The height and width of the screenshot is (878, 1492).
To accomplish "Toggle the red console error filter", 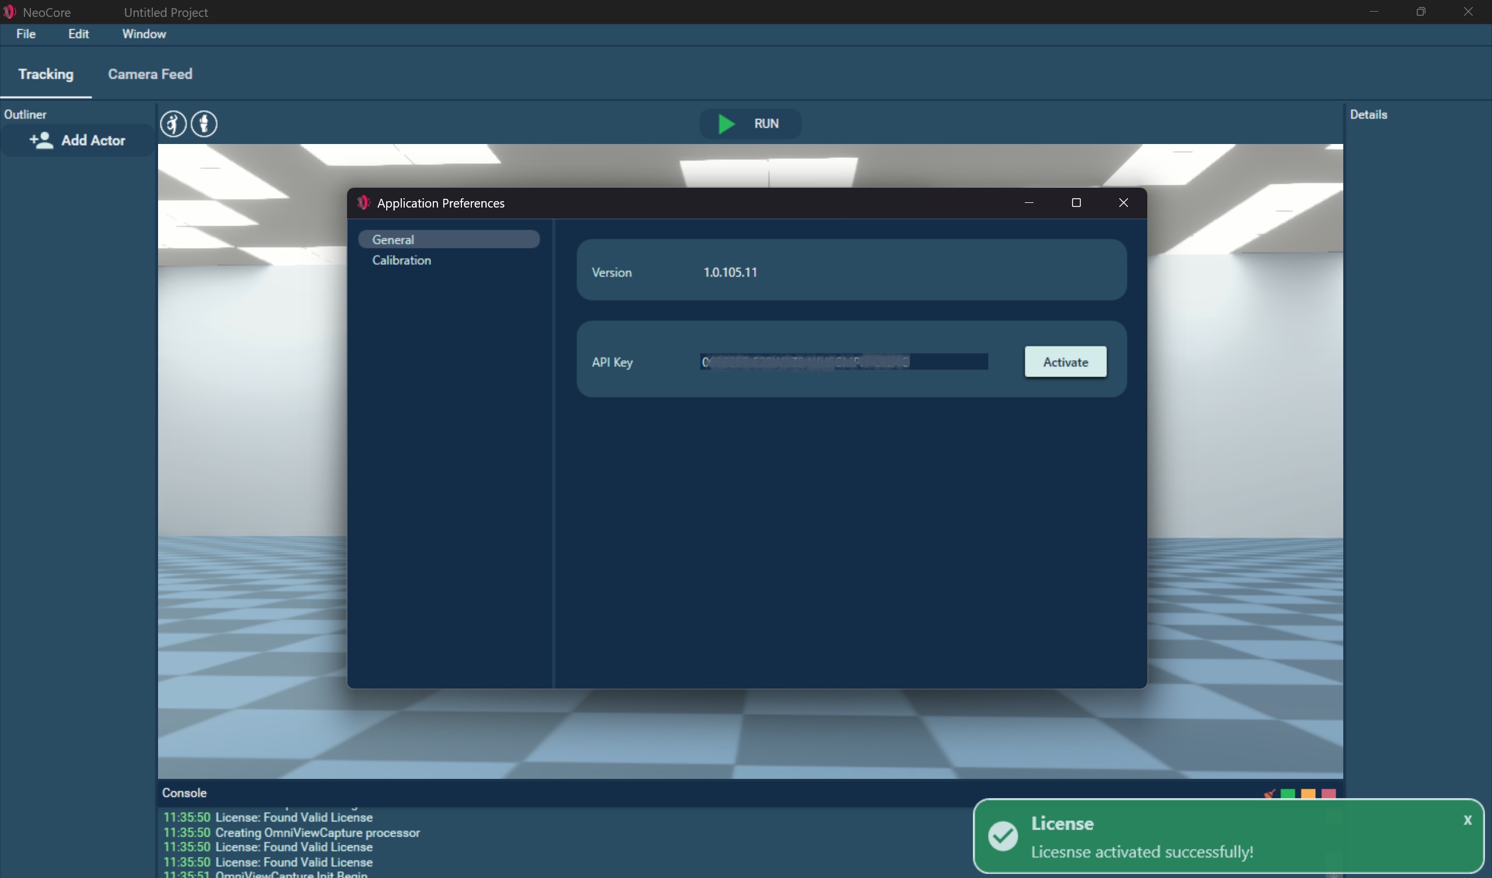I will coord(1329,793).
